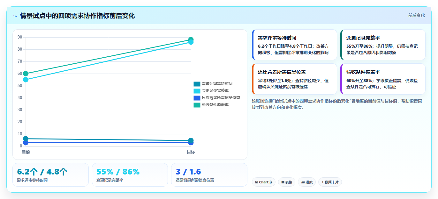Click the 数据卡片 tag
This screenshot has width=438, height=199.
click(330, 182)
